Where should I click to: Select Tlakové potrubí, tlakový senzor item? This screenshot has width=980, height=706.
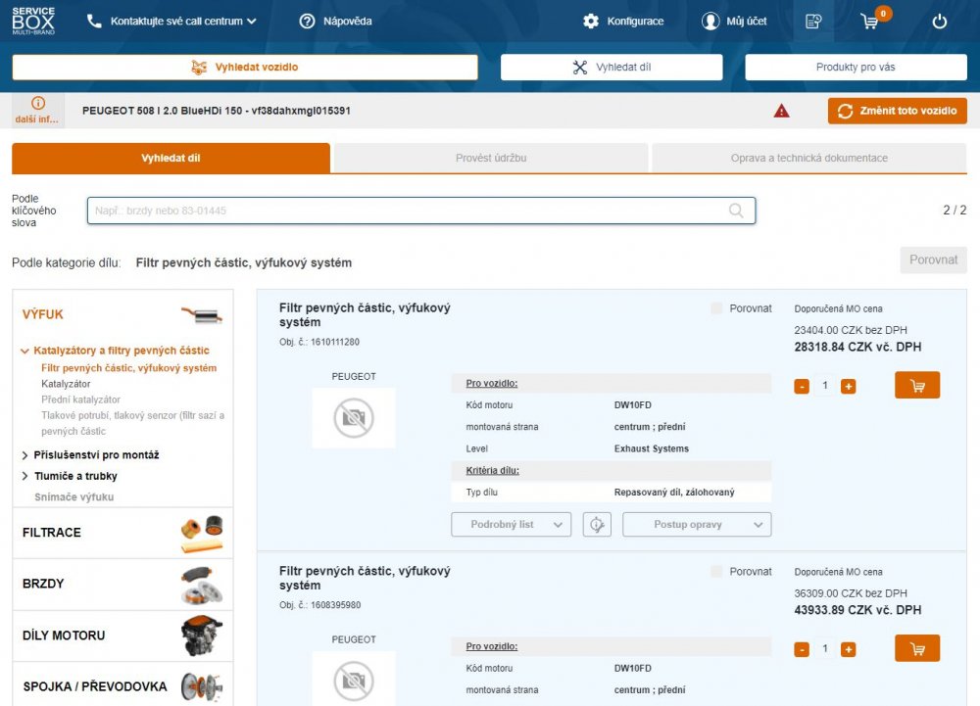point(132,423)
